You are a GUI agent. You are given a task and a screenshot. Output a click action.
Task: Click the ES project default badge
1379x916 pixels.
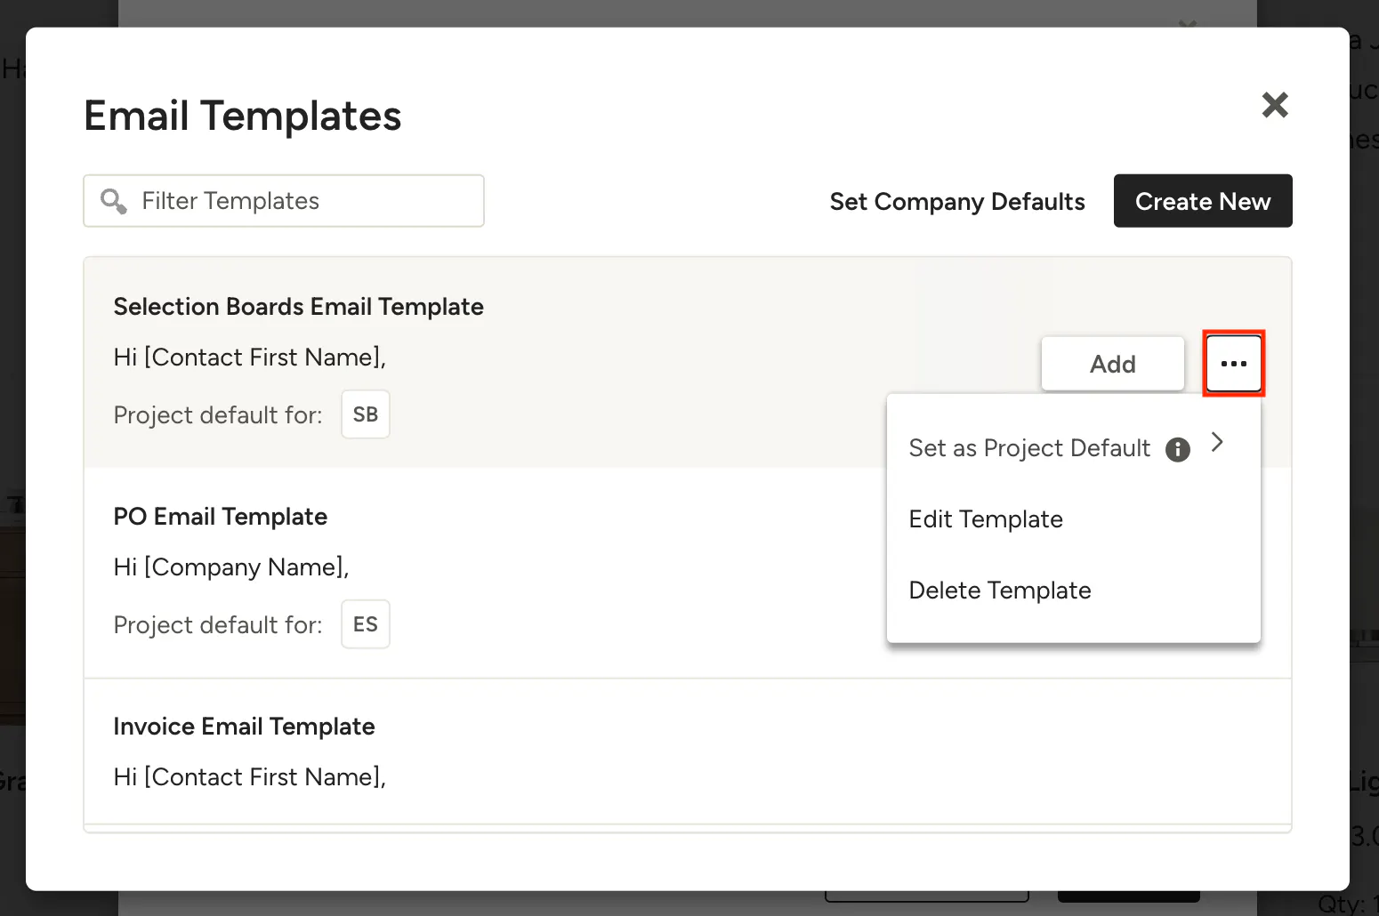point(366,624)
